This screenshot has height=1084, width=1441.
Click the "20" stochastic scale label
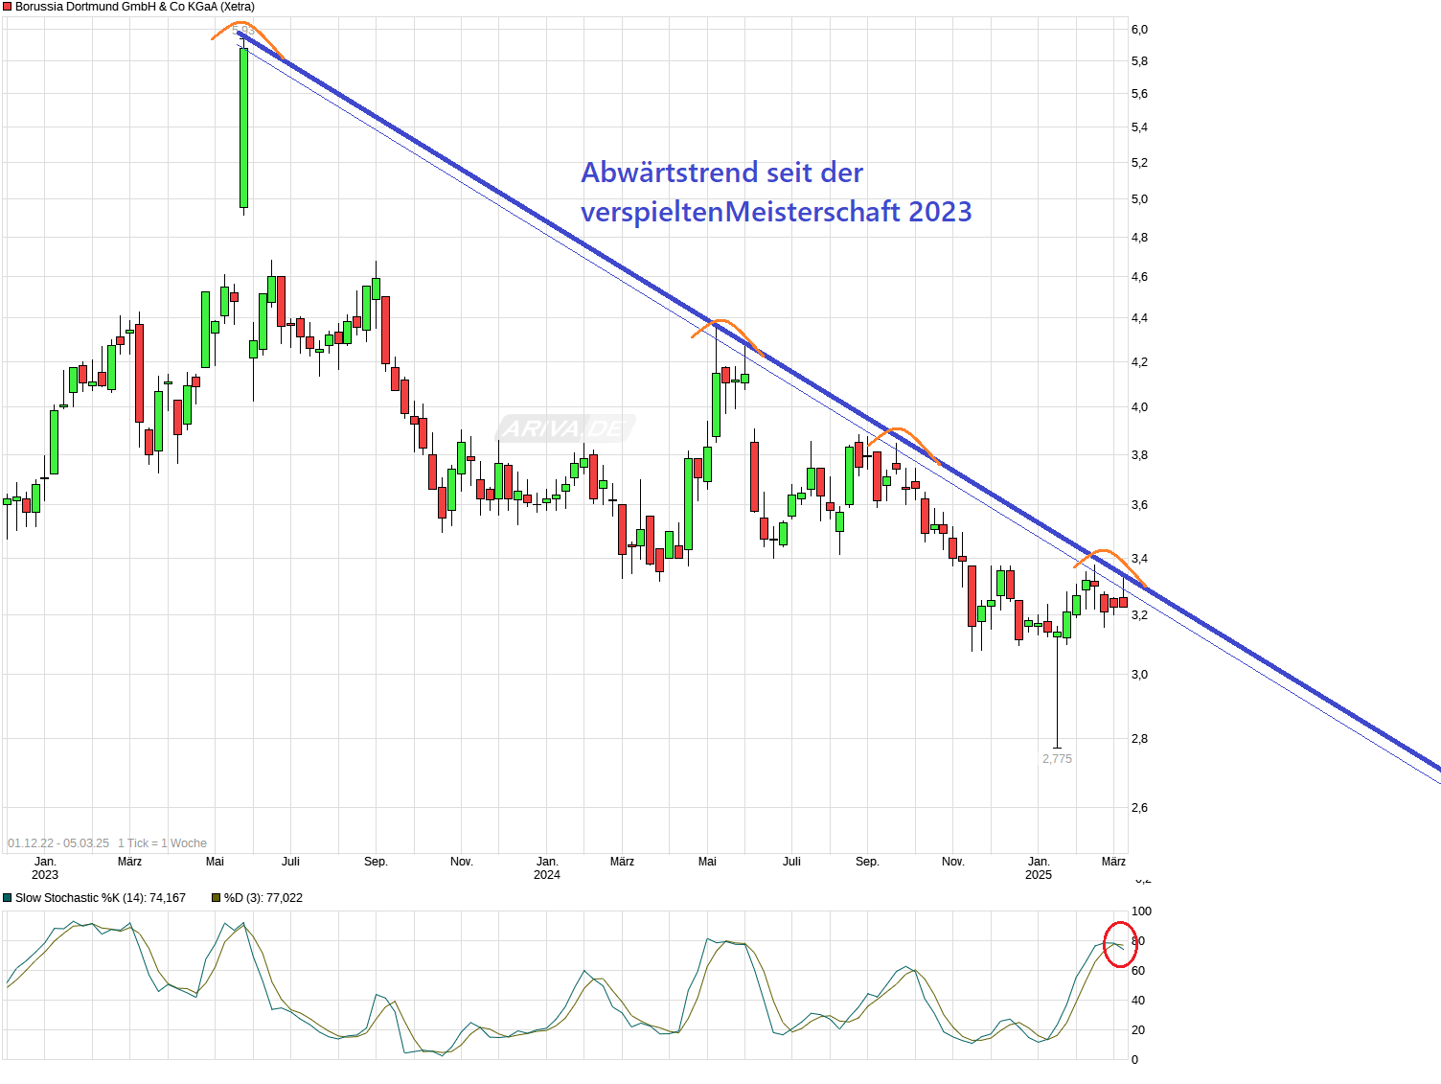point(1138,1030)
